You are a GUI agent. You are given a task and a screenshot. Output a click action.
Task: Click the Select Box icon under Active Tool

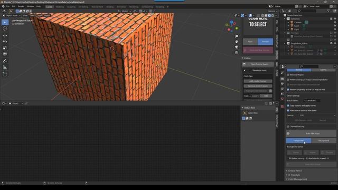[x=245, y=113]
